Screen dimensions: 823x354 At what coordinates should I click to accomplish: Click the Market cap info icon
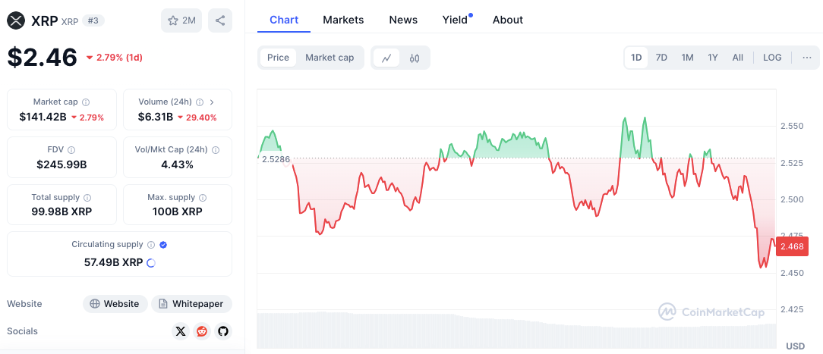(86, 102)
